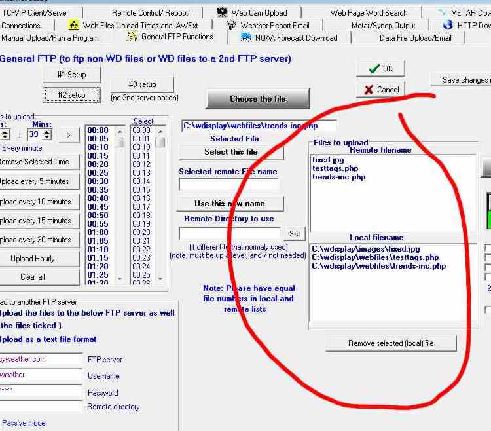Switch to Metar/Synop Output tab

pos(383,26)
